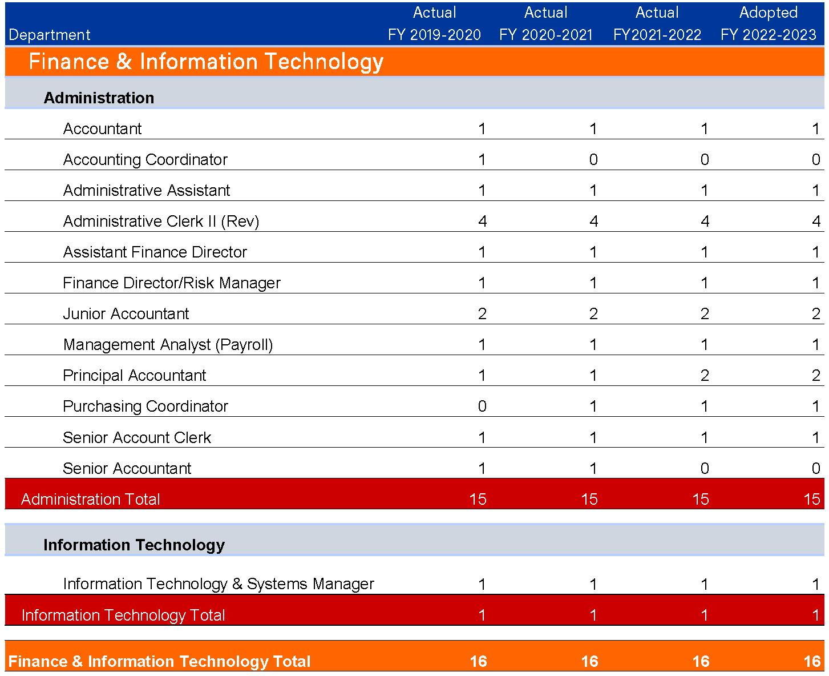The width and height of the screenshot is (829, 676).
Task: Click the Senior Account Clerk label
Action: 137,437
